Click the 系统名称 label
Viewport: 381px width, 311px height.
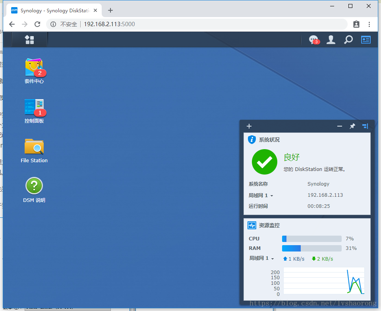click(258, 184)
